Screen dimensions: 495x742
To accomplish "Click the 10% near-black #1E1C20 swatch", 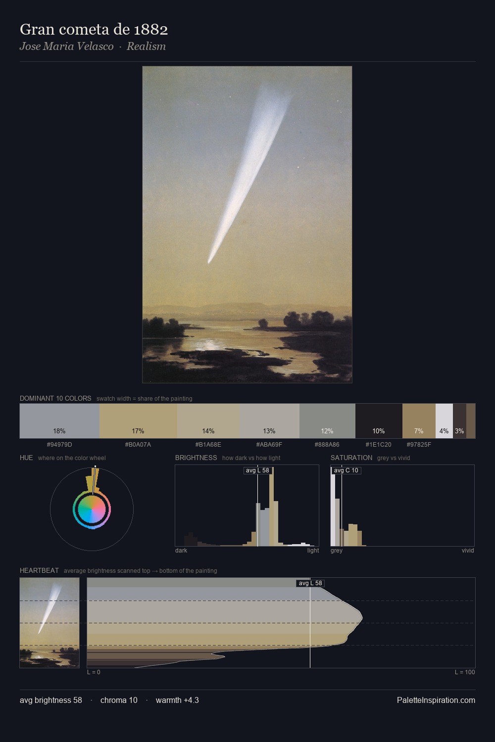I will coord(379,421).
